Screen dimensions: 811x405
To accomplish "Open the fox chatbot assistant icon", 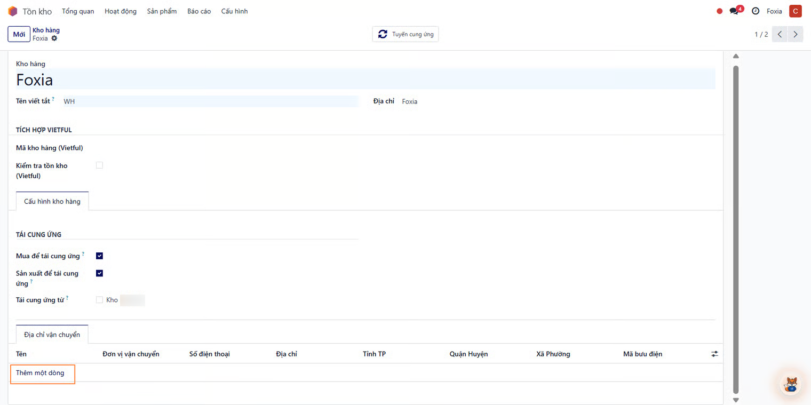I will [791, 384].
